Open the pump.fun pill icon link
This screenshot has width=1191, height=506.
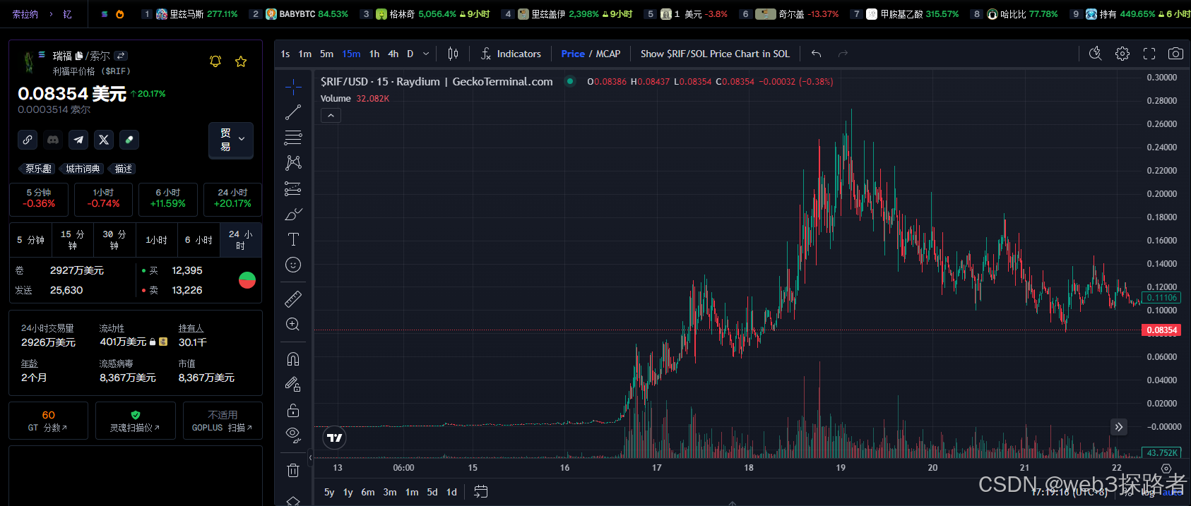tap(129, 140)
